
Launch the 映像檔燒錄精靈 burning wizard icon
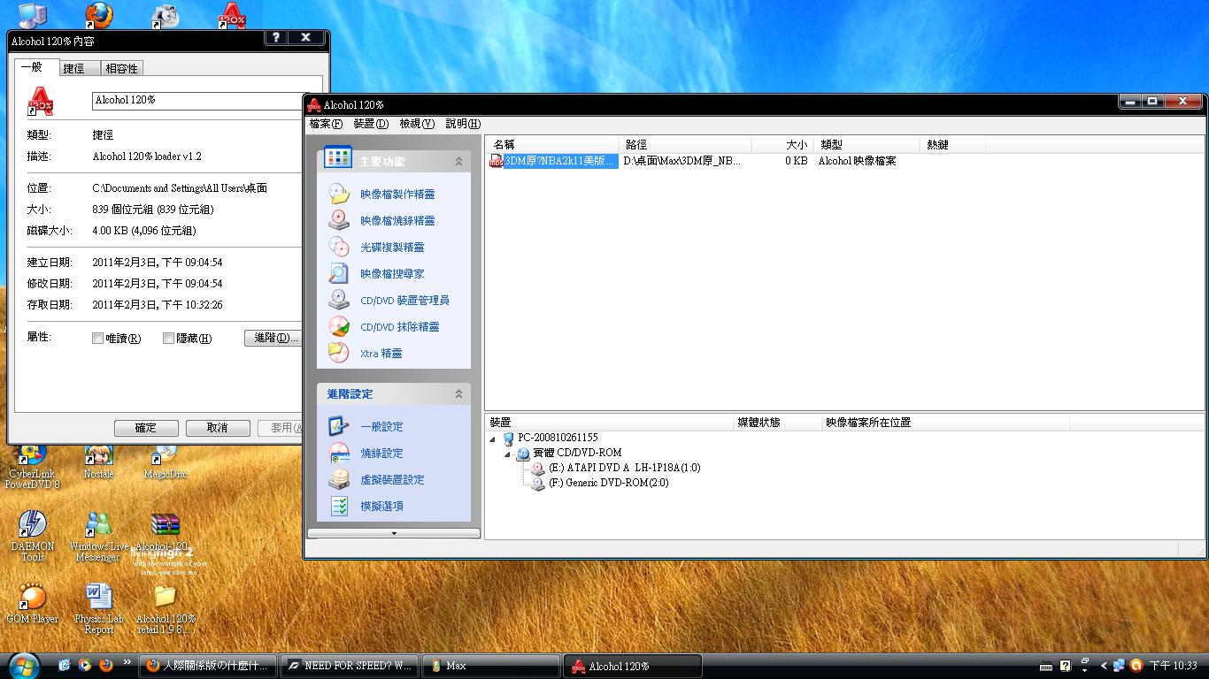coord(338,220)
